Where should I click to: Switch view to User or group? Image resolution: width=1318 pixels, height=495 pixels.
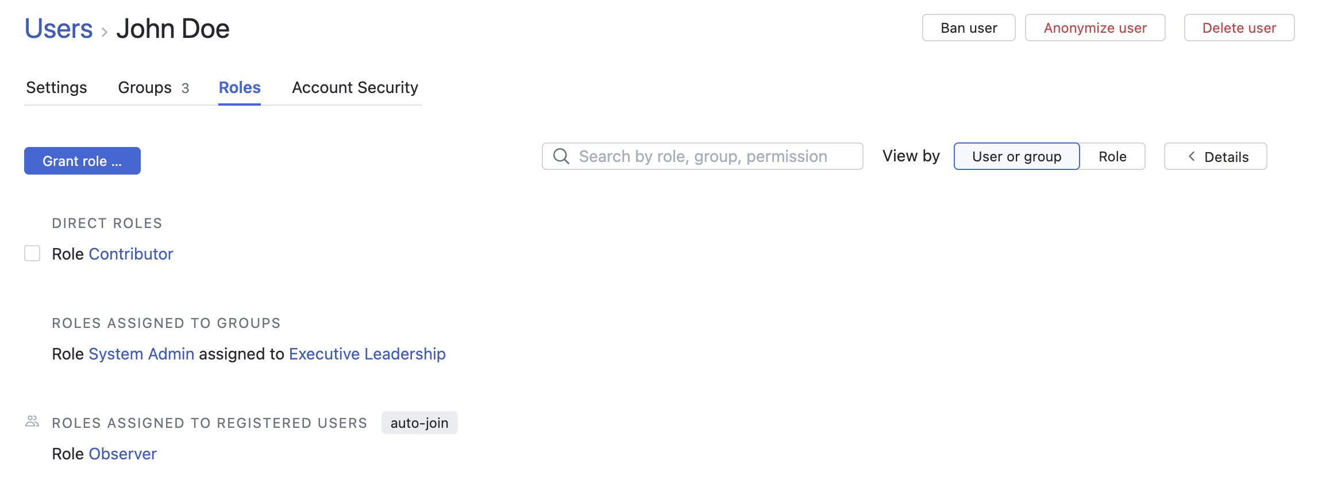point(1016,157)
